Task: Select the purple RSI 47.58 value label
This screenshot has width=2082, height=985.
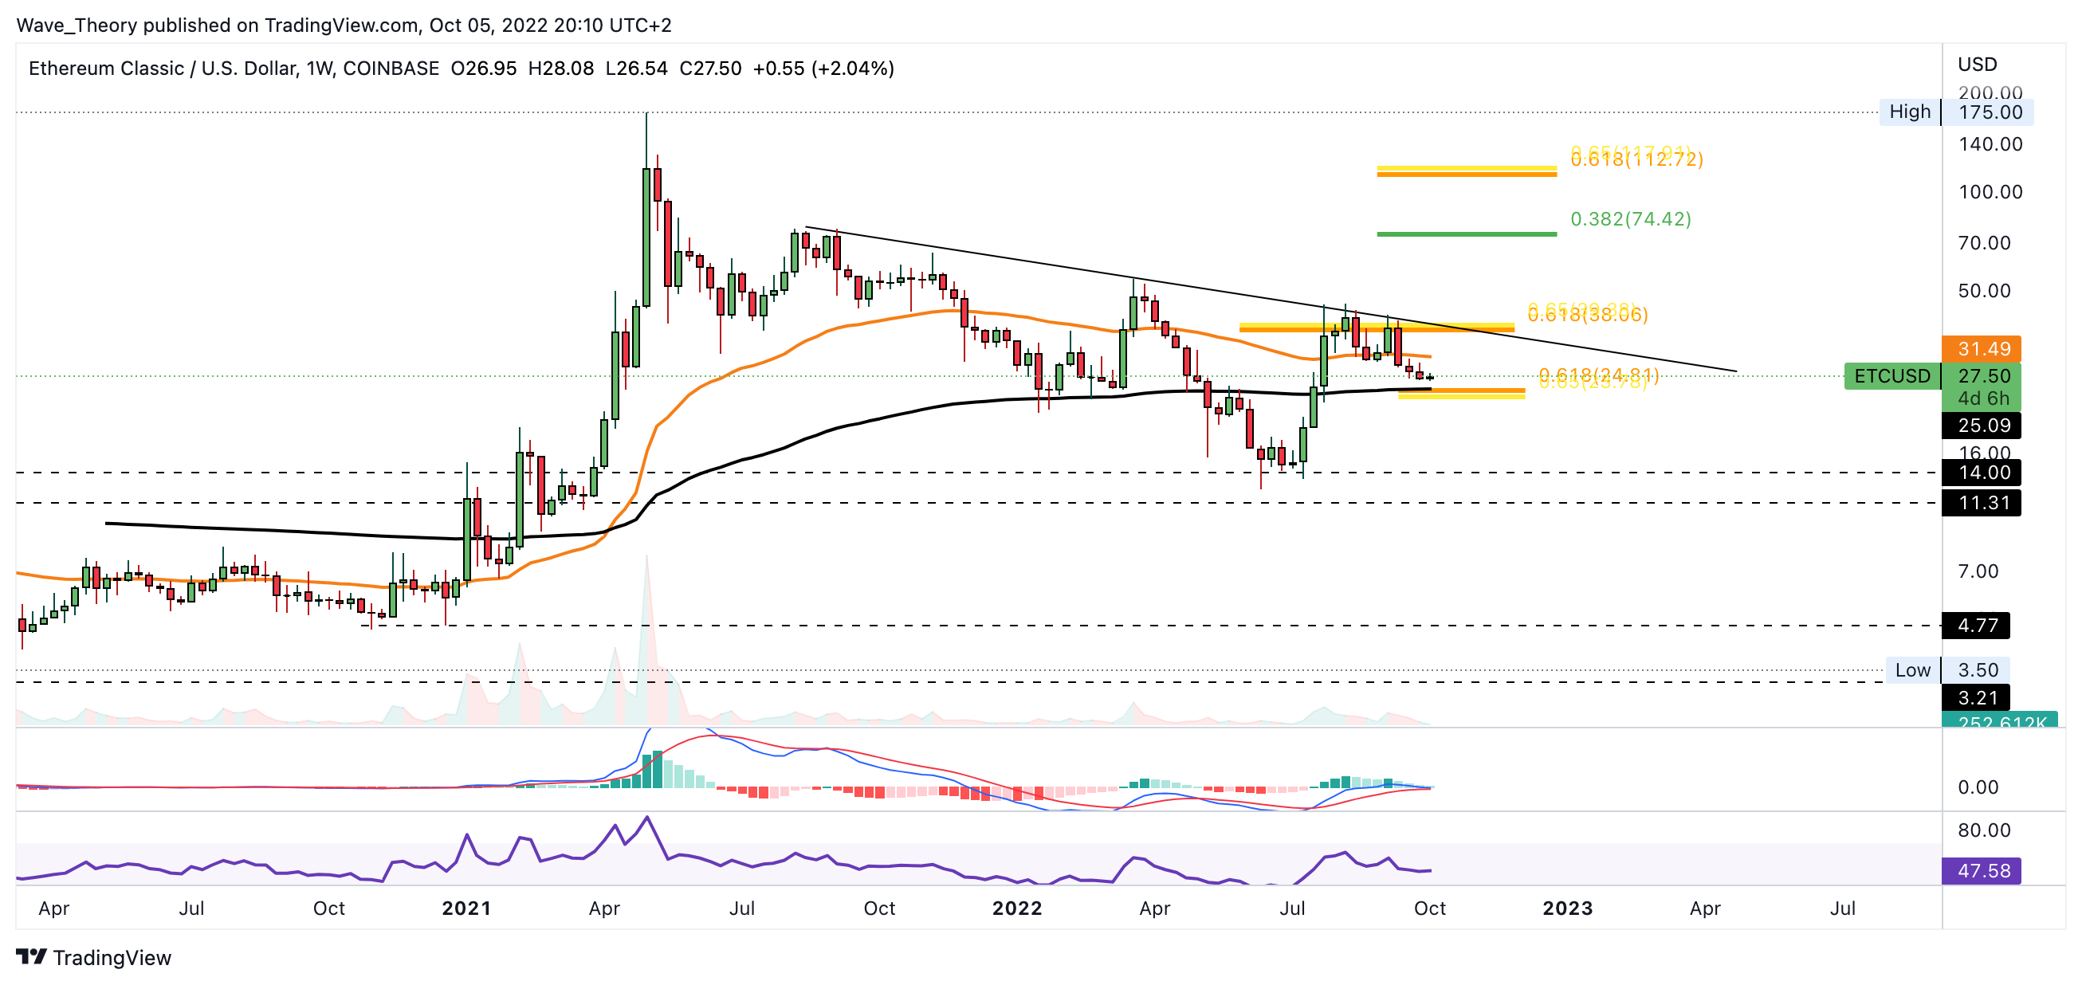Action: [x=1981, y=870]
